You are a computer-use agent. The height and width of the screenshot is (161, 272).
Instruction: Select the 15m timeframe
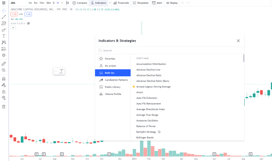coord(42,3)
